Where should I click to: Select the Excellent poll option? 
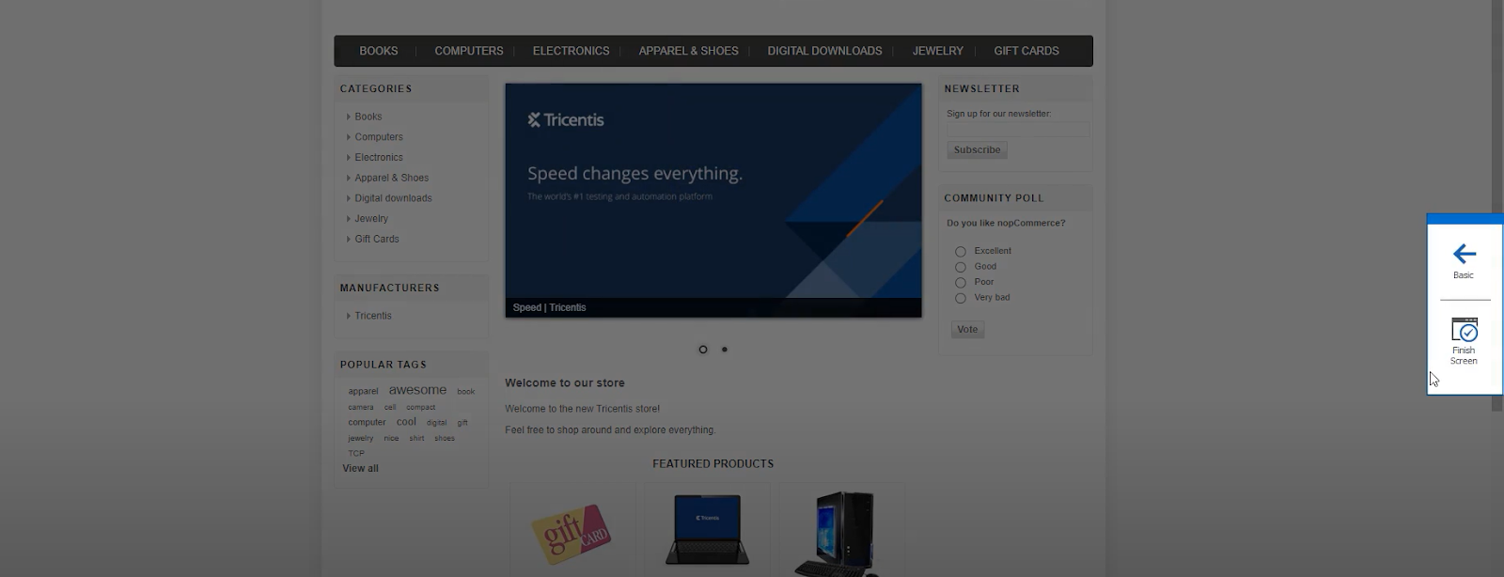point(960,252)
